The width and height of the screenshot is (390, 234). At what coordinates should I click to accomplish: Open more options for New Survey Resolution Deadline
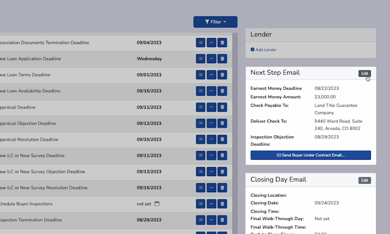coord(211,188)
